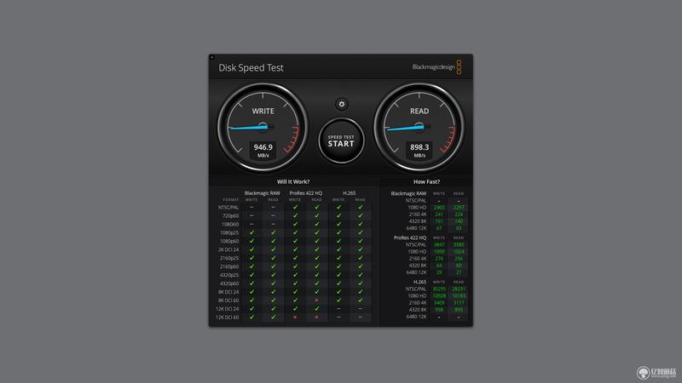Open settings with the gear icon
The height and width of the screenshot is (383, 682).
342,104
